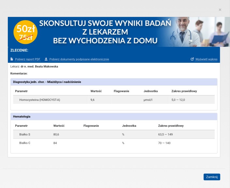The width and height of the screenshot is (230, 188).
Task: Click the range 70 — 140
Action: coord(164,143)
